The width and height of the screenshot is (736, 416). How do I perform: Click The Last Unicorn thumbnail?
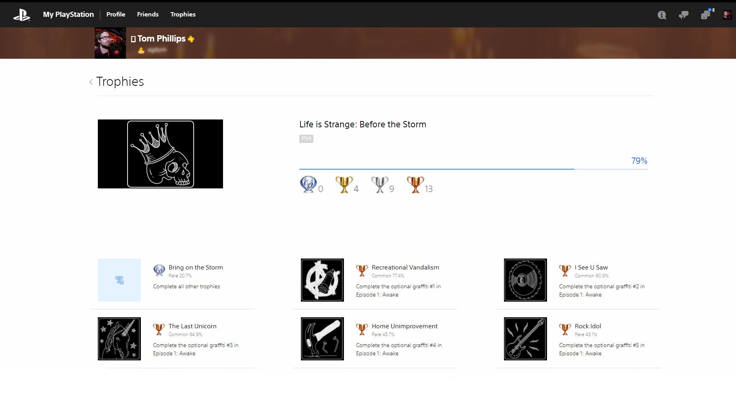[119, 339]
